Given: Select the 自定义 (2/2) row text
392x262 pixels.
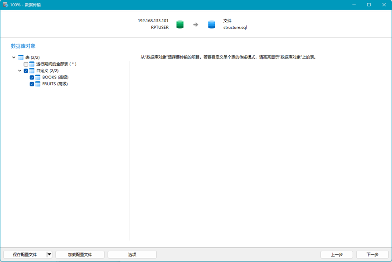Looking at the screenshot, I should (x=47, y=71).
